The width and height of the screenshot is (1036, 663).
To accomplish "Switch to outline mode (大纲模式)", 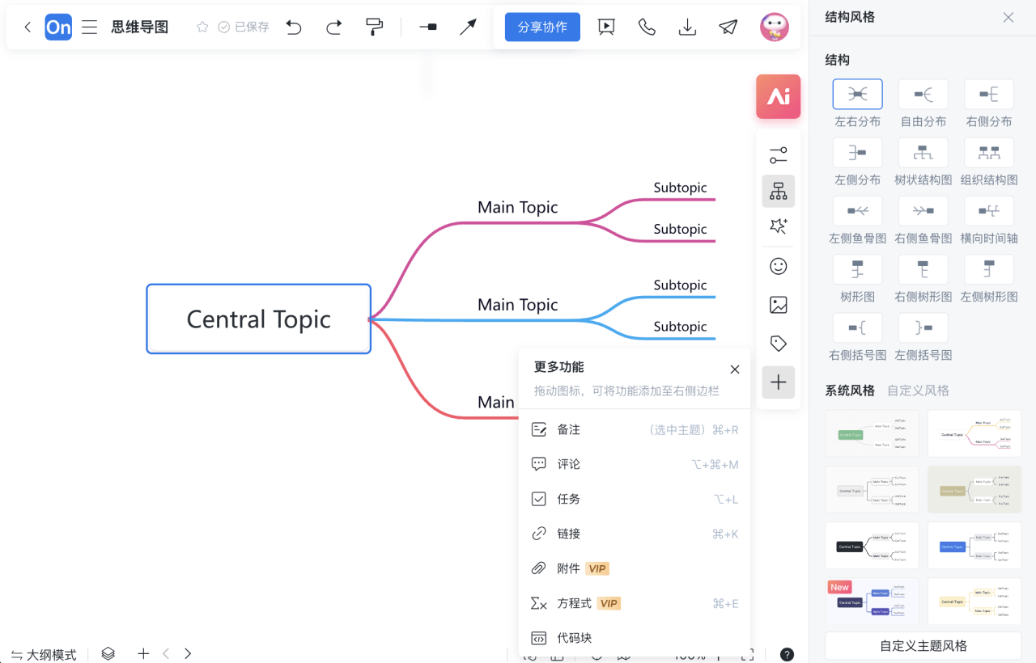I will click(x=44, y=654).
